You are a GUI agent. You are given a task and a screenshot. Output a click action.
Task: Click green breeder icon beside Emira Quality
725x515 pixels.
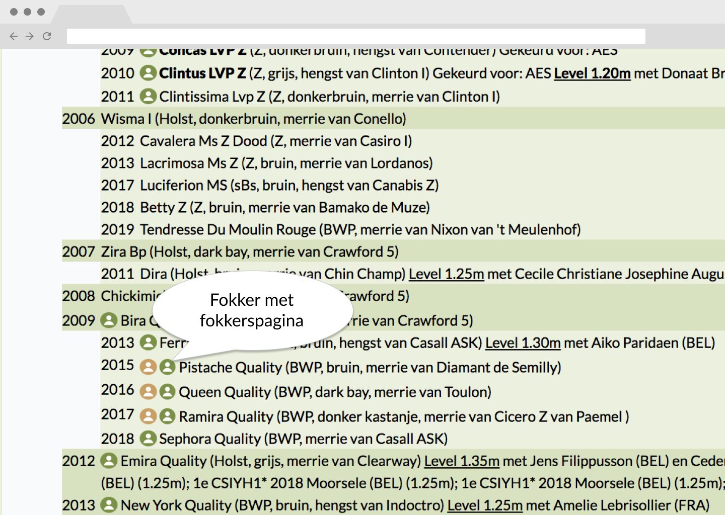coord(109,461)
